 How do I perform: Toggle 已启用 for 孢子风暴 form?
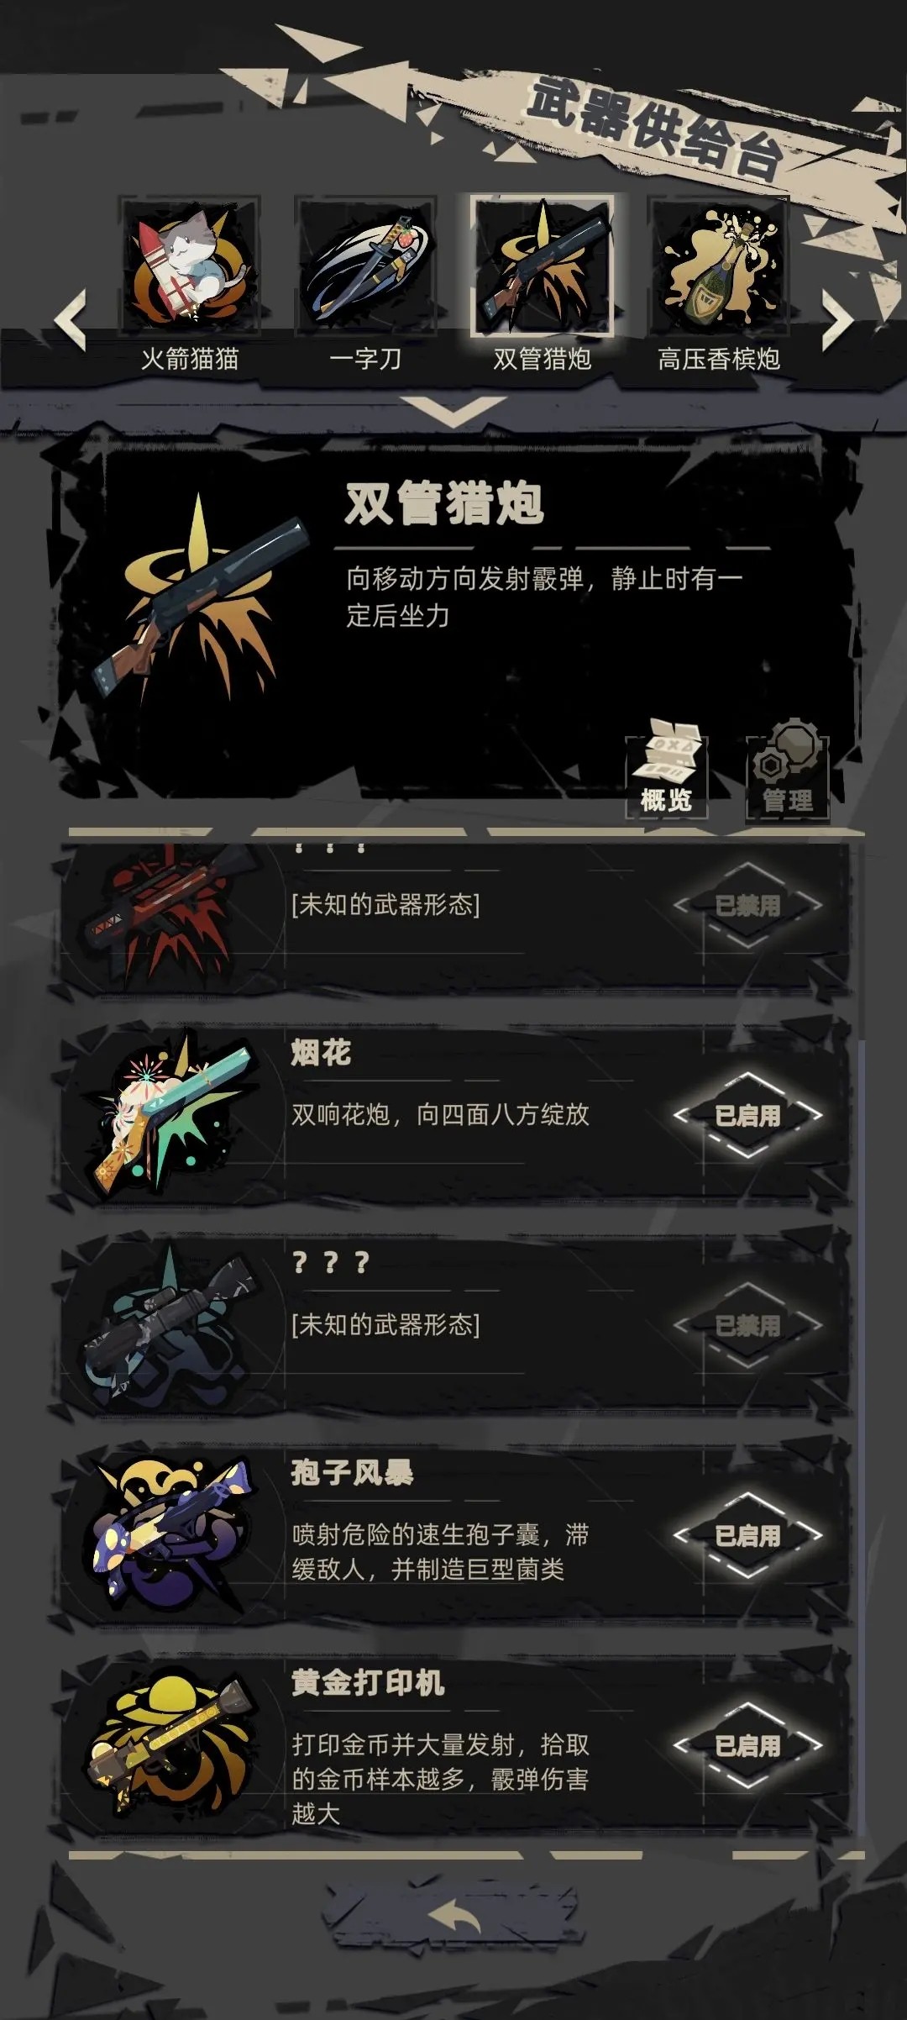point(747,1536)
